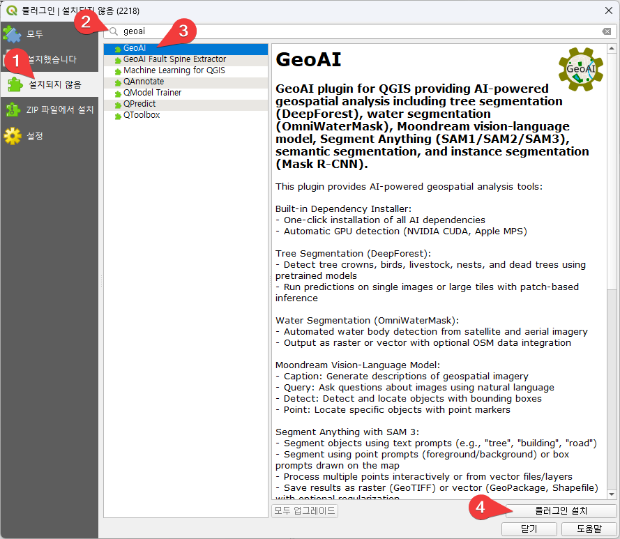The image size is (620, 539).
Task: Open the 설치했습니다 installed plugins tab
Action: click(x=54, y=60)
